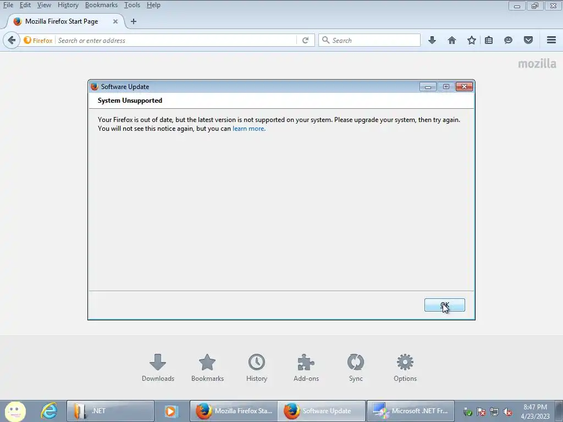Image resolution: width=563 pixels, height=422 pixels.
Task: Click the magnifier icon in the search box
Action: pyautogui.click(x=325, y=40)
